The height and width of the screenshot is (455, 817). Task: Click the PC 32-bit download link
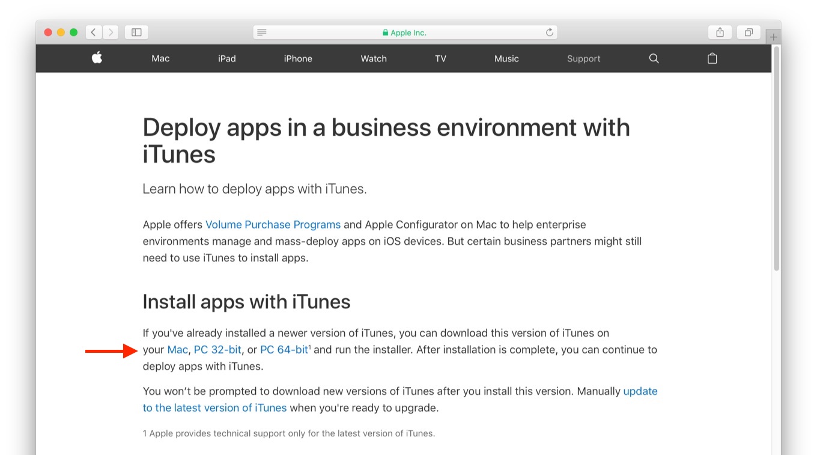(x=217, y=350)
